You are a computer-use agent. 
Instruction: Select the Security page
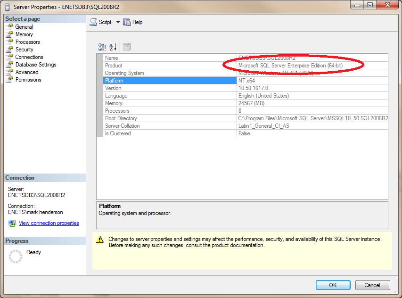pyautogui.click(x=24, y=50)
